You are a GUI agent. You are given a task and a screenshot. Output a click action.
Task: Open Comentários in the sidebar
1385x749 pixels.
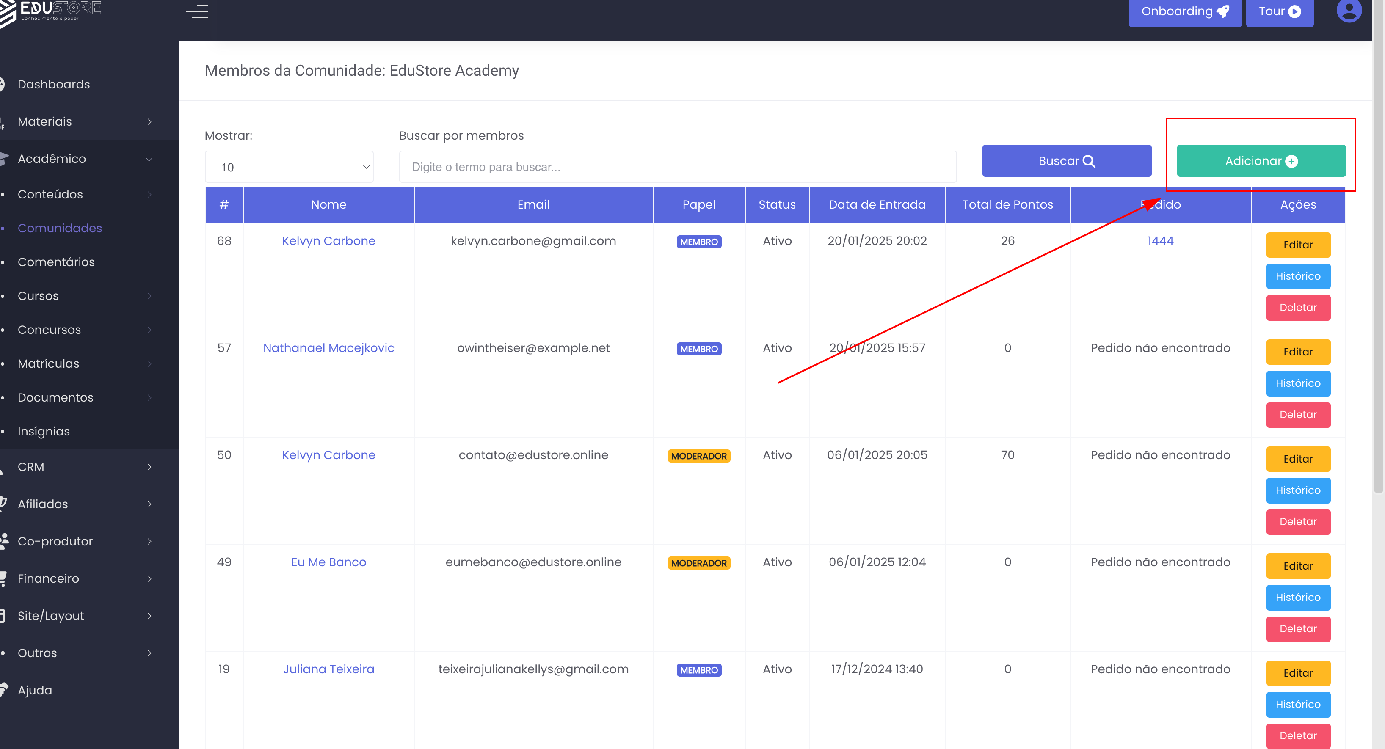56,262
